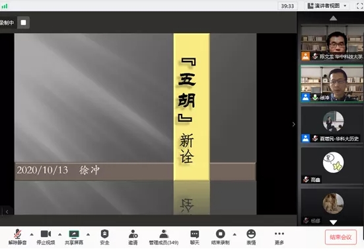Select 高鑫 participant tile
Screen dimensions: 364x251
click(332, 166)
